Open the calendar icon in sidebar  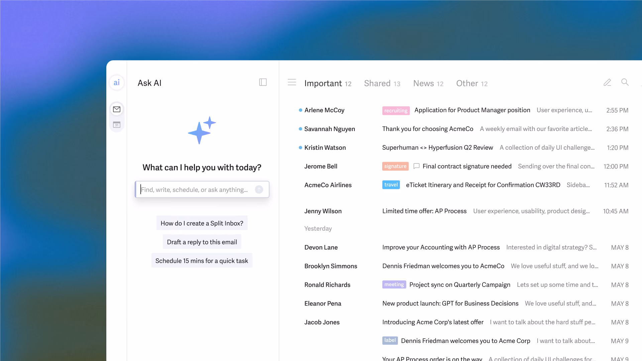pyautogui.click(x=117, y=125)
